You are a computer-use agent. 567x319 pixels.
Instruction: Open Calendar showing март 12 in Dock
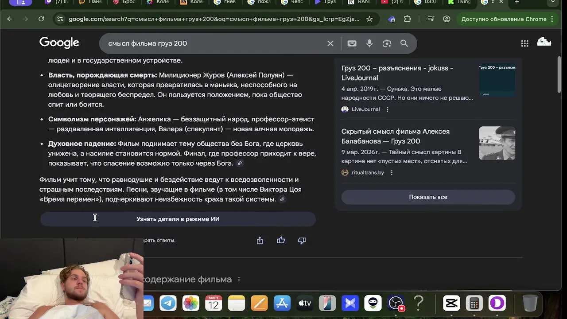(214, 303)
